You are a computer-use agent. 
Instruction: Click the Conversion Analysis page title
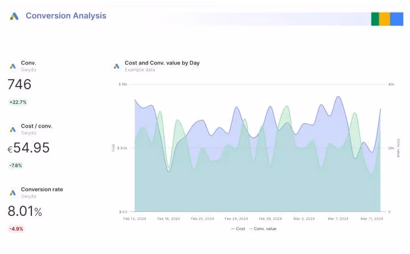(x=66, y=16)
